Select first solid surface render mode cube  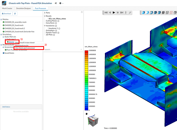143,12
